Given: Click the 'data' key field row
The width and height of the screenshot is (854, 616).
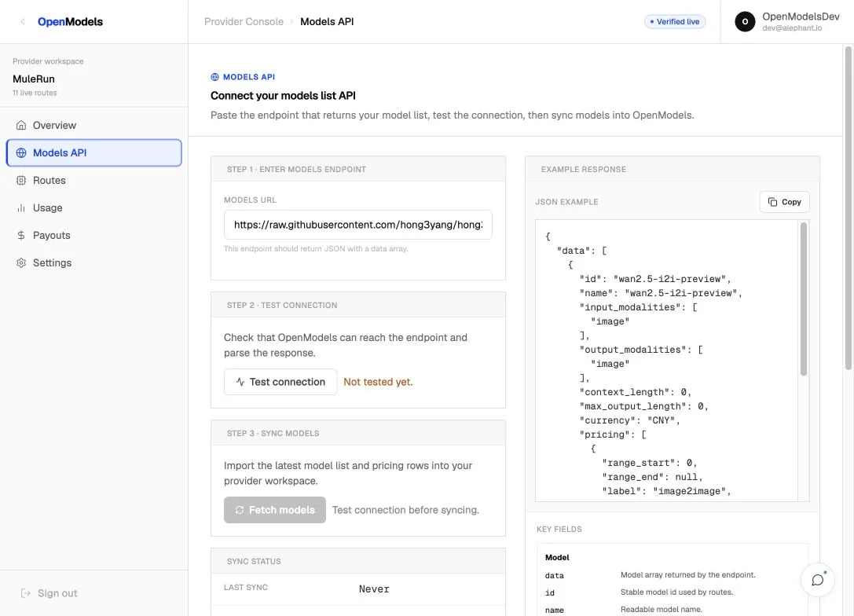Looking at the screenshot, I should click(672, 576).
